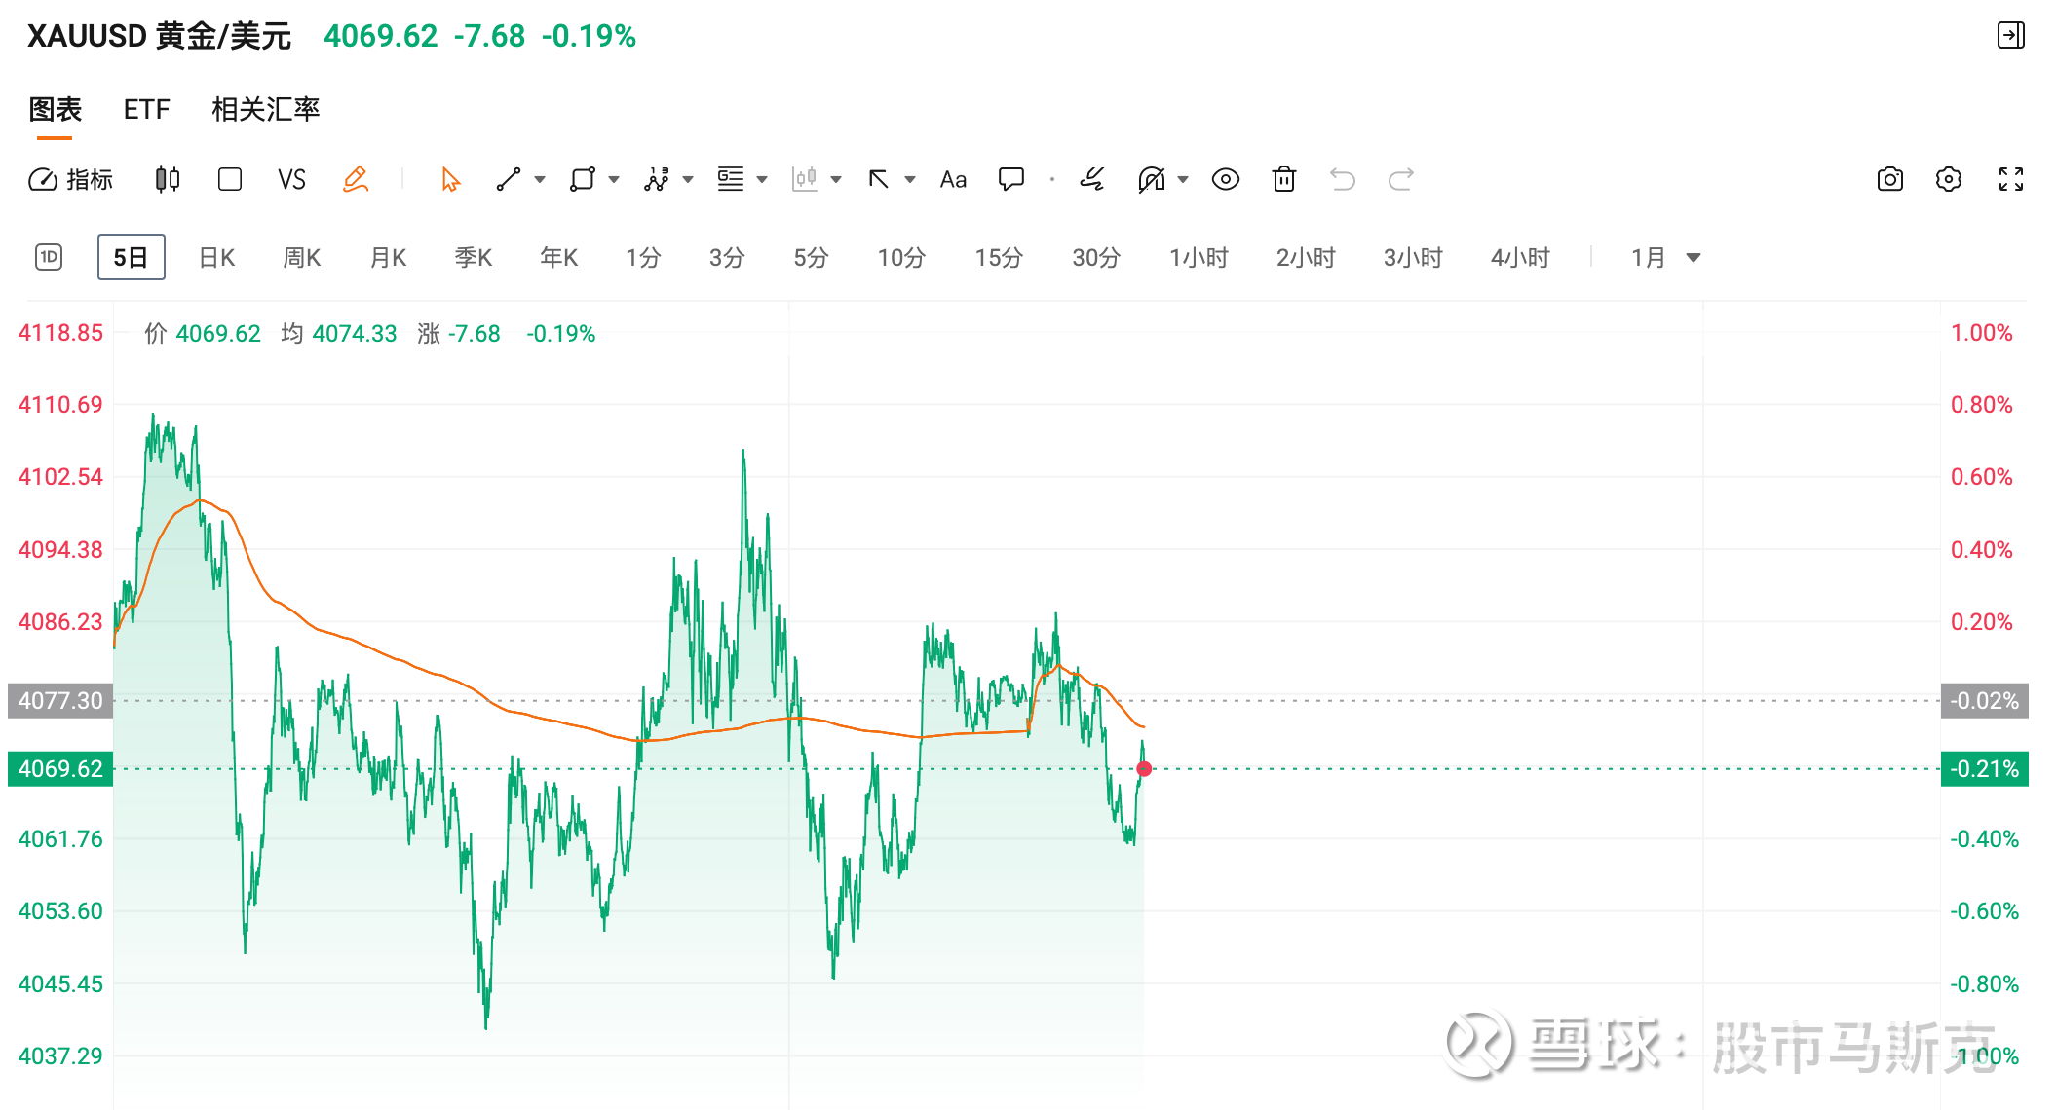Switch to the ETF tab
This screenshot has height=1110, width=2056.
click(x=146, y=109)
